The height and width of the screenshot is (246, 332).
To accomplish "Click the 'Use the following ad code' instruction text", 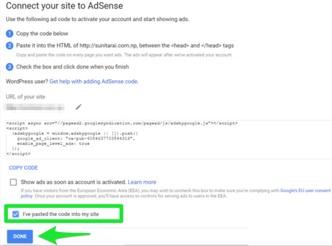I will (97, 19).
